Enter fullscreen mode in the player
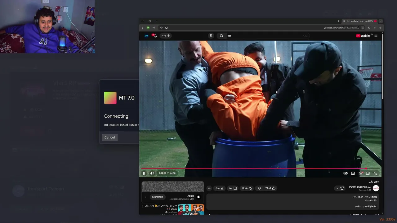Screen dimensions: 397x223 [375, 173]
